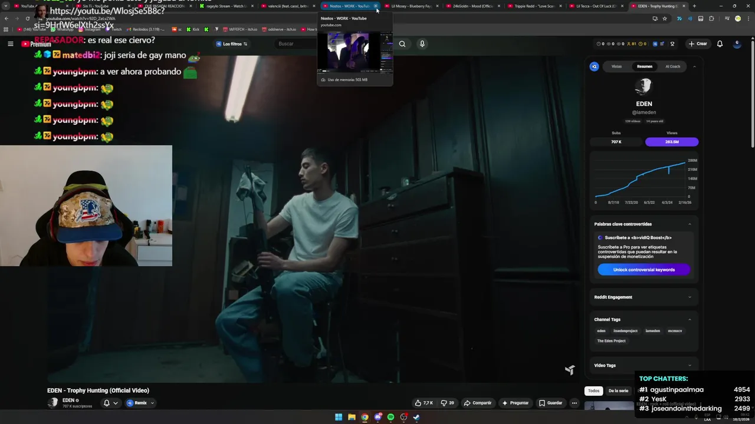755x424 pixels.
Task: Click the vidIQ blue icon in YouTube header
Action: click(x=654, y=44)
